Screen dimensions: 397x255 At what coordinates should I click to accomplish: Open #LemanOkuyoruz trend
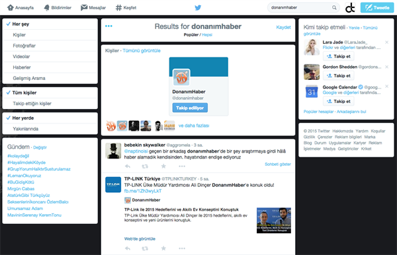(x=24, y=176)
